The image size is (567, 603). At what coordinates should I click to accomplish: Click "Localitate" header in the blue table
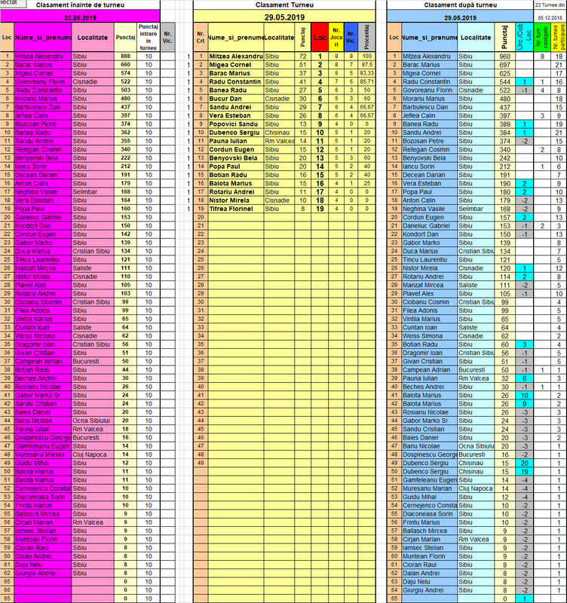[x=476, y=37]
